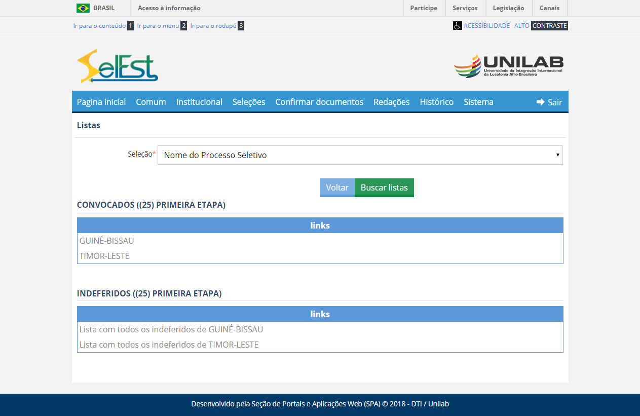Open the Seleção dropdown
Screen dimensions: 640x416
click(360, 155)
